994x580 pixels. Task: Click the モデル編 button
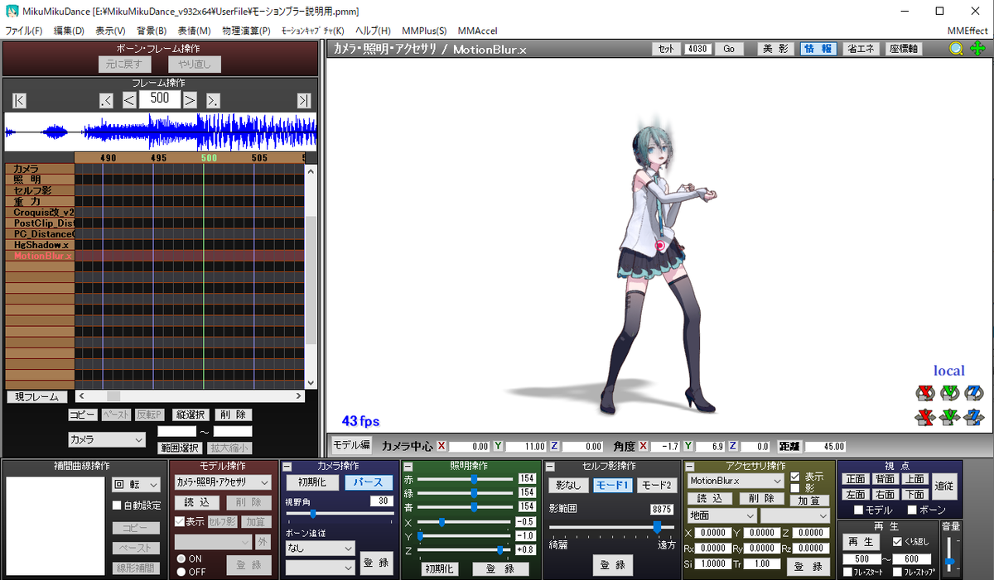click(x=351, y=445)
